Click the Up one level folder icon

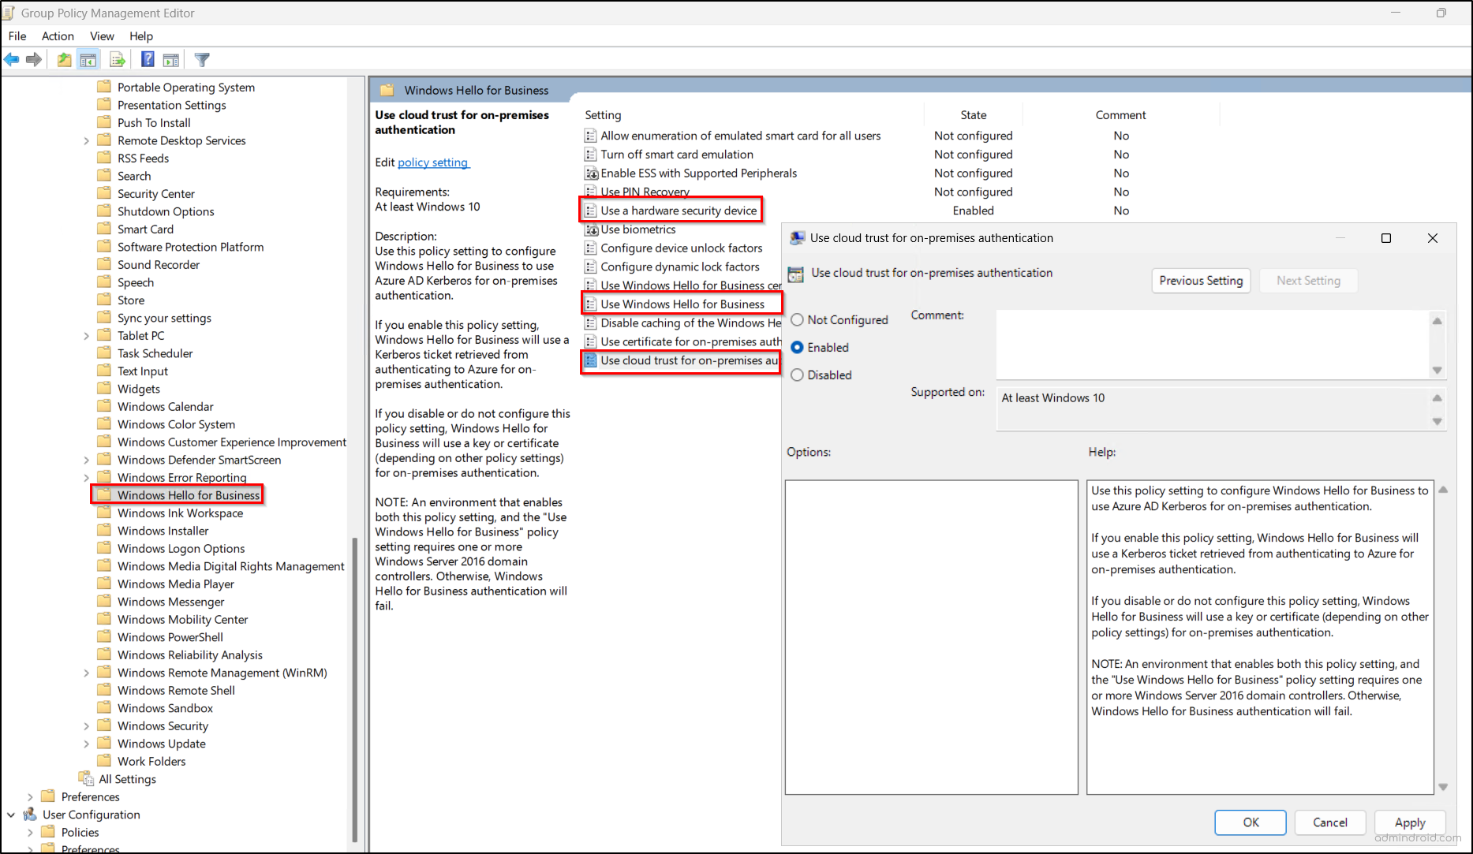[64, 59]
